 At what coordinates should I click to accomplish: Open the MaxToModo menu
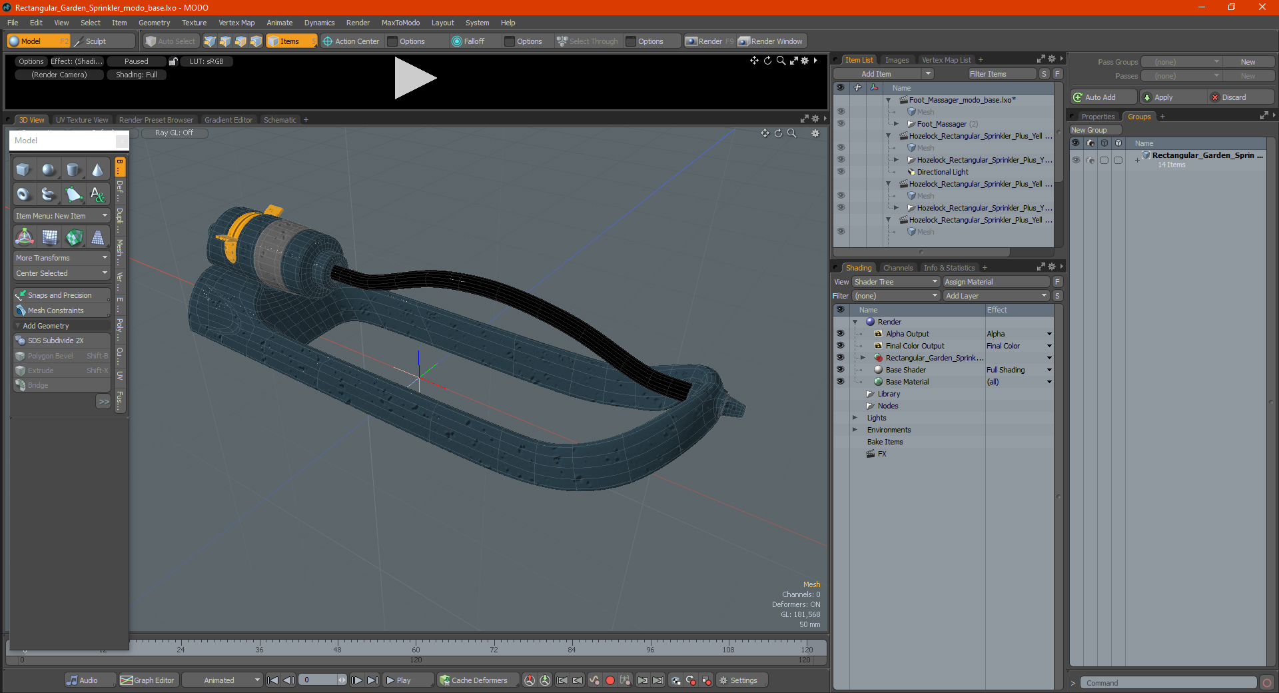point(400,23)
